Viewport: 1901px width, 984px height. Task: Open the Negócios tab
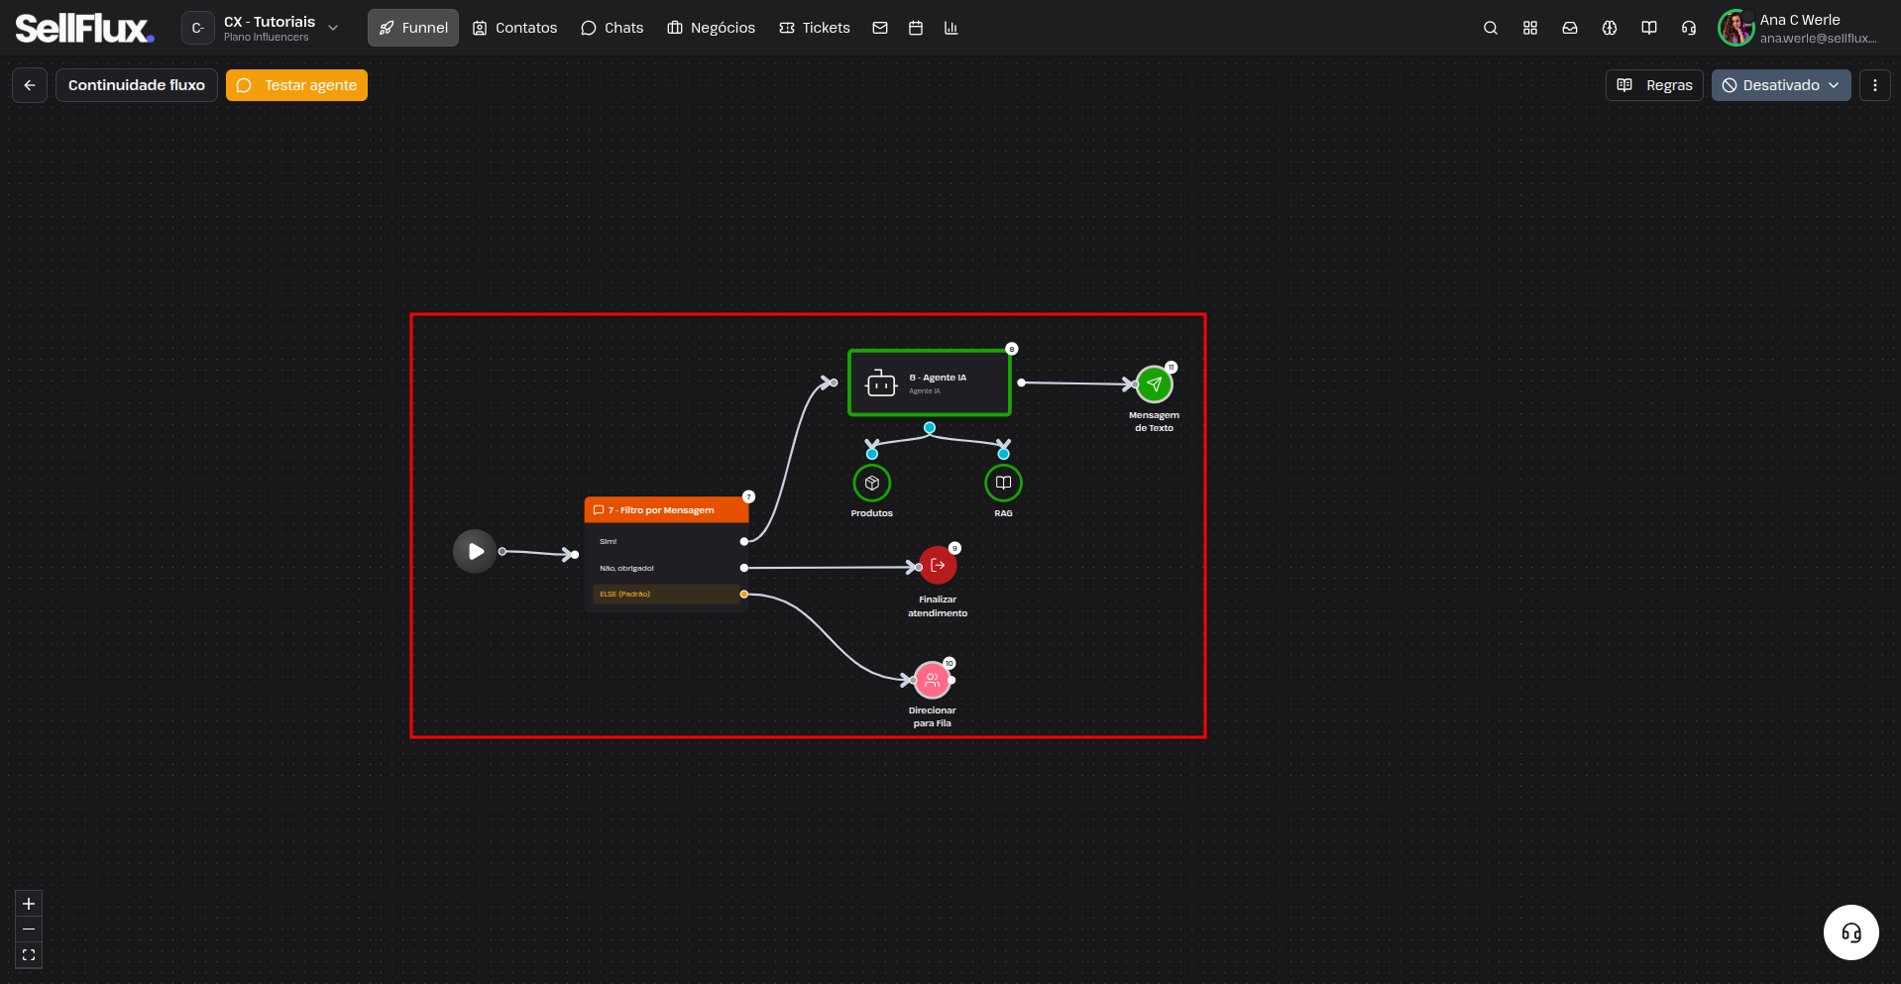coord(711,28)
